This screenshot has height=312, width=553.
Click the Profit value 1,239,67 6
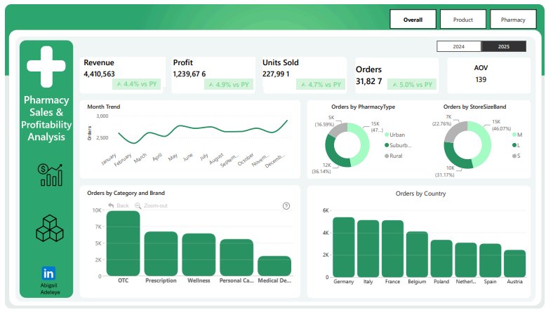(189, 74)
